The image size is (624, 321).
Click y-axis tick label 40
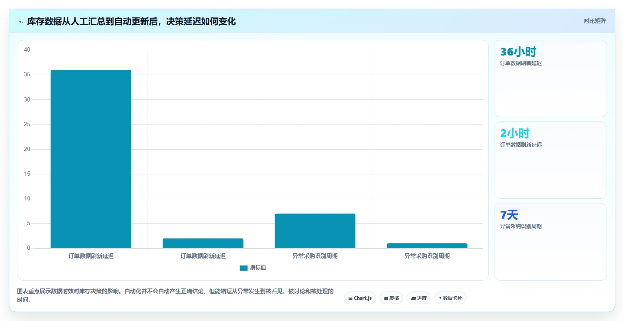(27, 50)
